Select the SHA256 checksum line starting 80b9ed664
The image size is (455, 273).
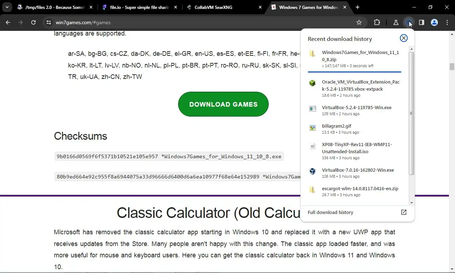178,177
